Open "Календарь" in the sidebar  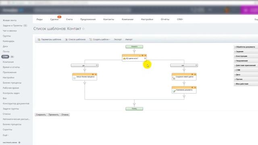coord(8,41)
